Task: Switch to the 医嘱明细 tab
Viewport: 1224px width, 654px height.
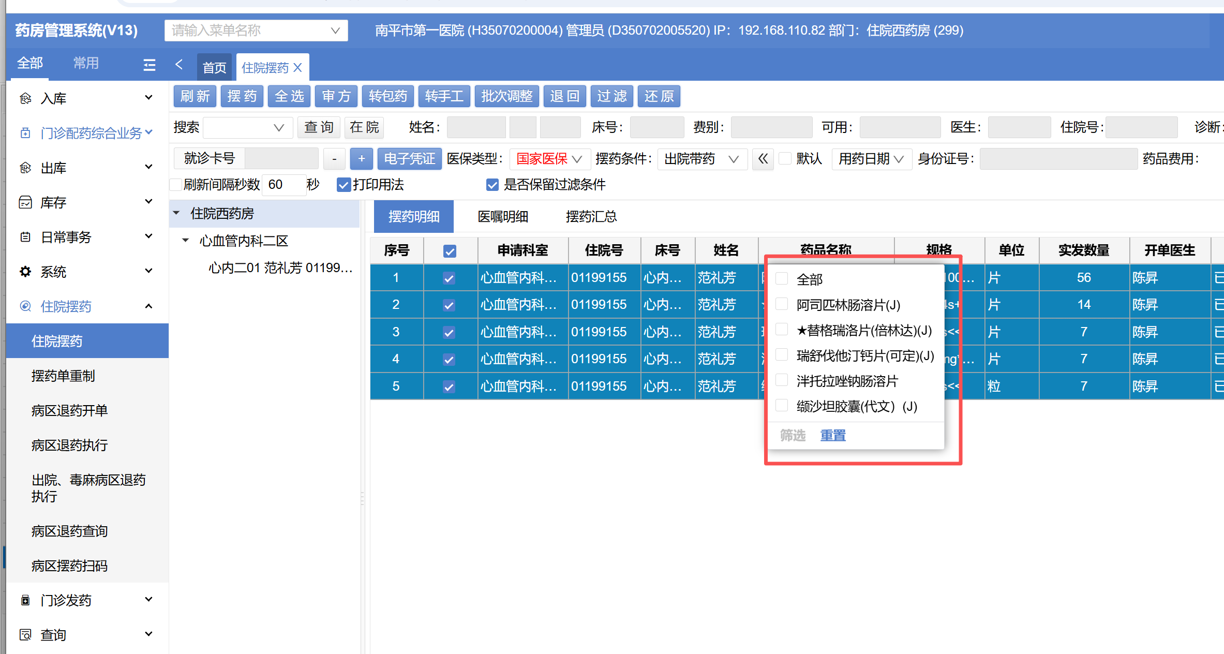Action: point(502,216)
